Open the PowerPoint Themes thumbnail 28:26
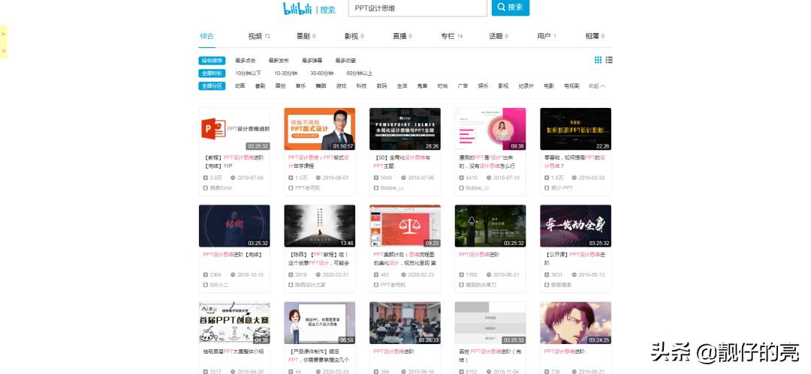Image resolution: width=811 pixels, height=374 pixels. pyautogui.click(x=405, y=129)
